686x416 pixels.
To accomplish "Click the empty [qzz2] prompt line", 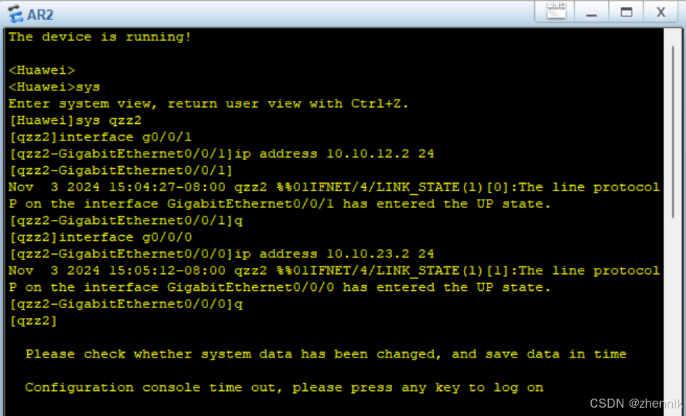I will pos(33,321).
